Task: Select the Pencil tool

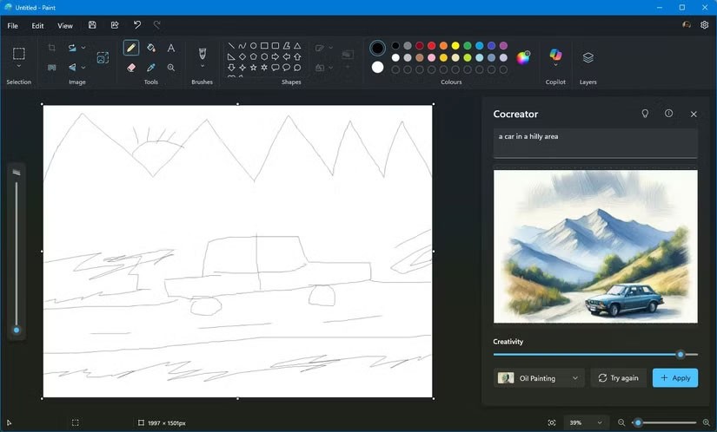Action: click(x=131, y=48)
